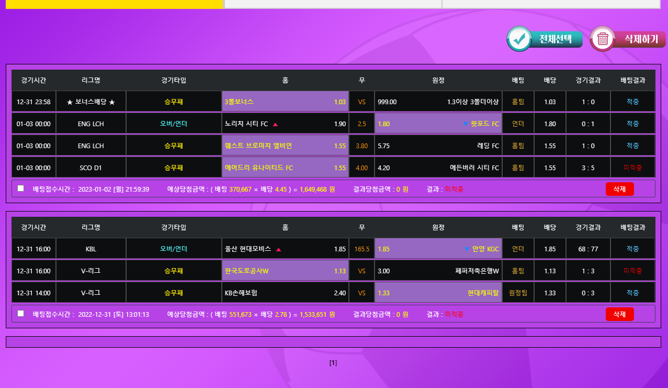Screen dimensions: 668x388
Task: Click the 한국도로공사W home odds cell
Action: pyautogui.click(x=285, y=271)
